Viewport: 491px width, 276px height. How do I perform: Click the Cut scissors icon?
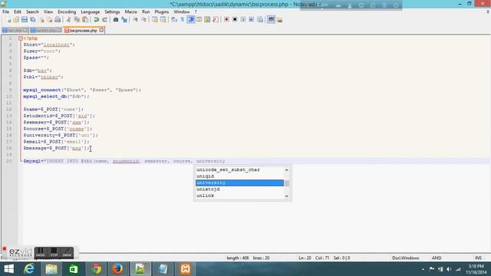pyautogui.click(x=68, y=20)
